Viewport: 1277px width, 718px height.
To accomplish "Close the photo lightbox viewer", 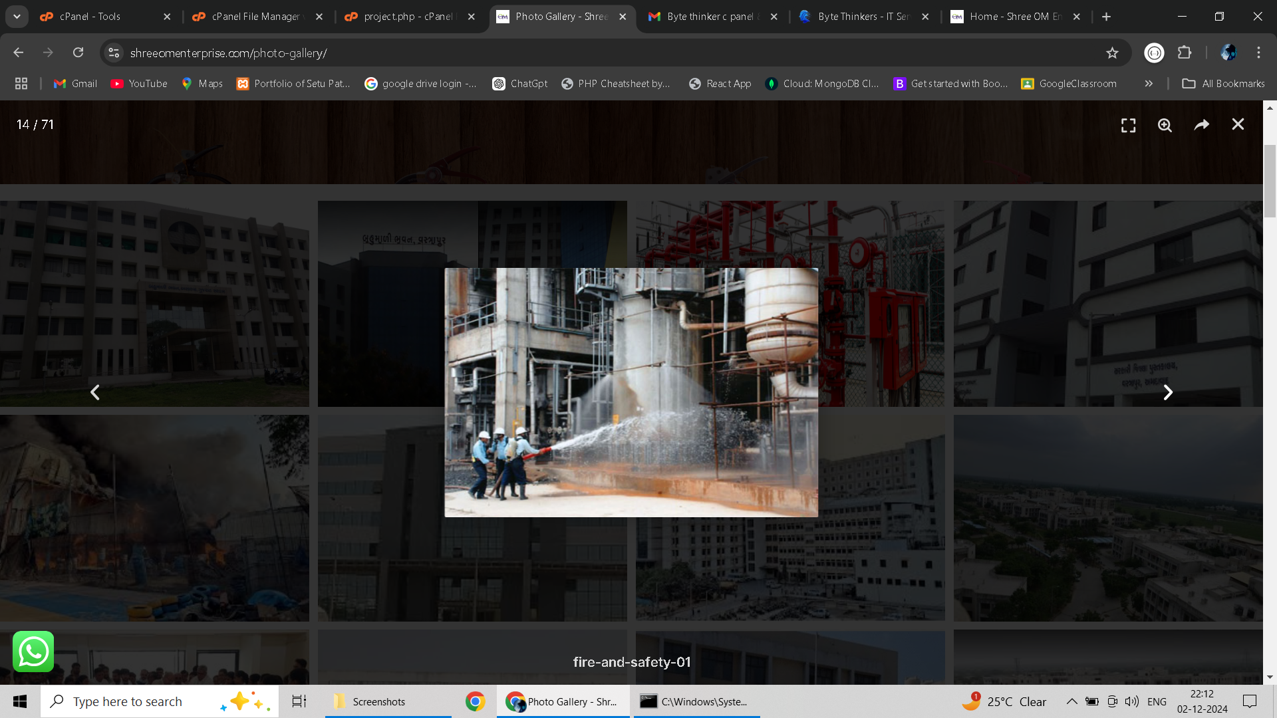I will (1238, 124).
